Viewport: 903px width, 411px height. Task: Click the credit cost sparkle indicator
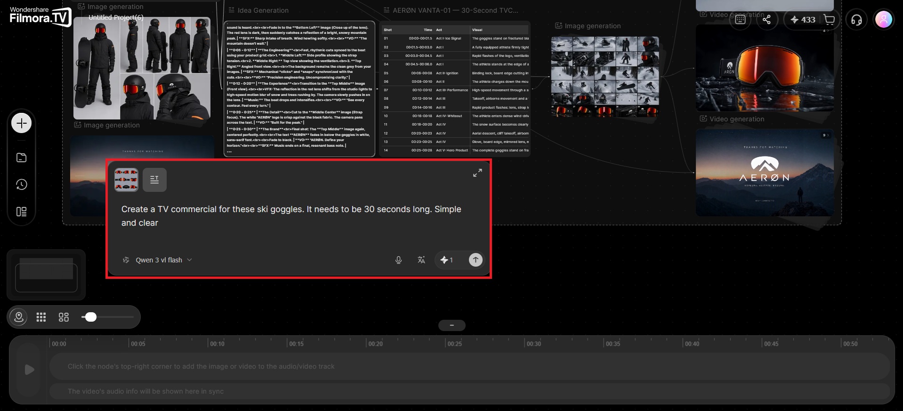pyautogui.click(x=446, y=260)
